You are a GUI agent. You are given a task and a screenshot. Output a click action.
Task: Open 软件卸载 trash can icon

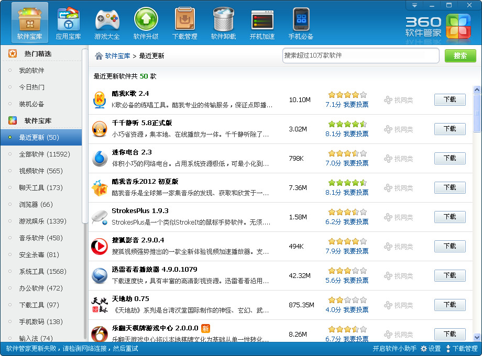(224, 23)
